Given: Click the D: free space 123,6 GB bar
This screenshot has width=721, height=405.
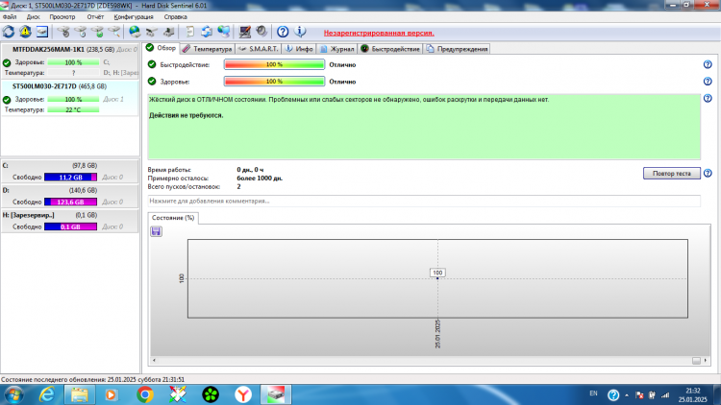Looking at the screenshot, I should pyautogui.click(x=70, y=202).
